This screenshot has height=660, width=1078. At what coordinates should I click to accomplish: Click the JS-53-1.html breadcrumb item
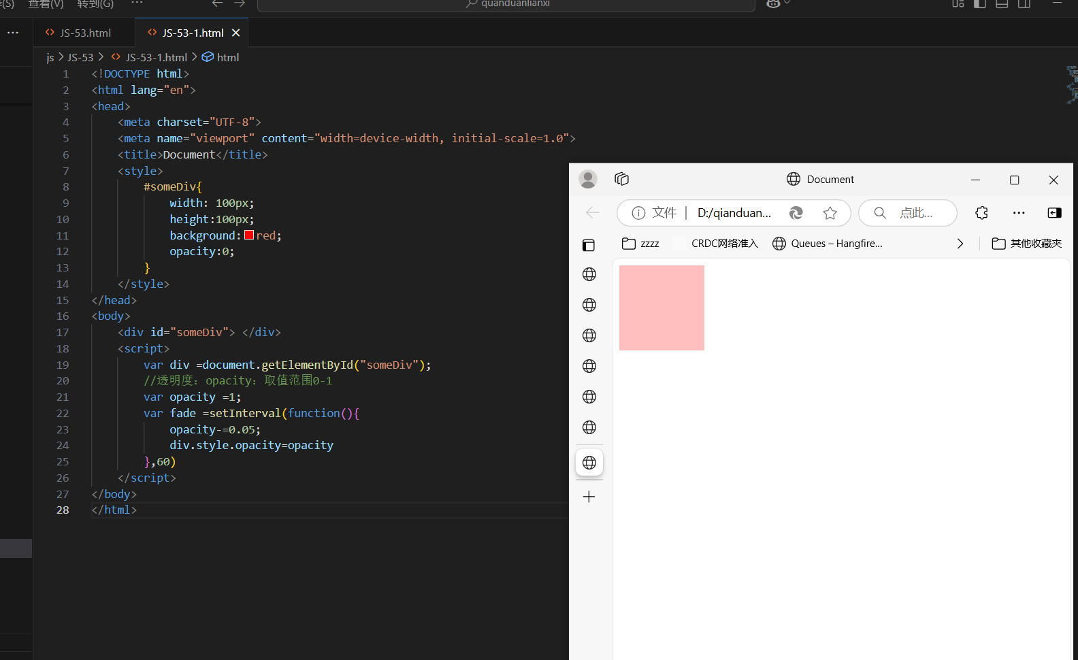(149, 57)
